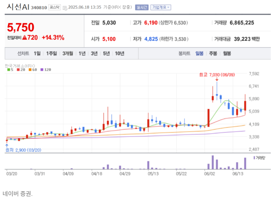Switch to the 3개월 line chart
The width and height of the screenshot is (274, 200).
(x=68, y=53)
